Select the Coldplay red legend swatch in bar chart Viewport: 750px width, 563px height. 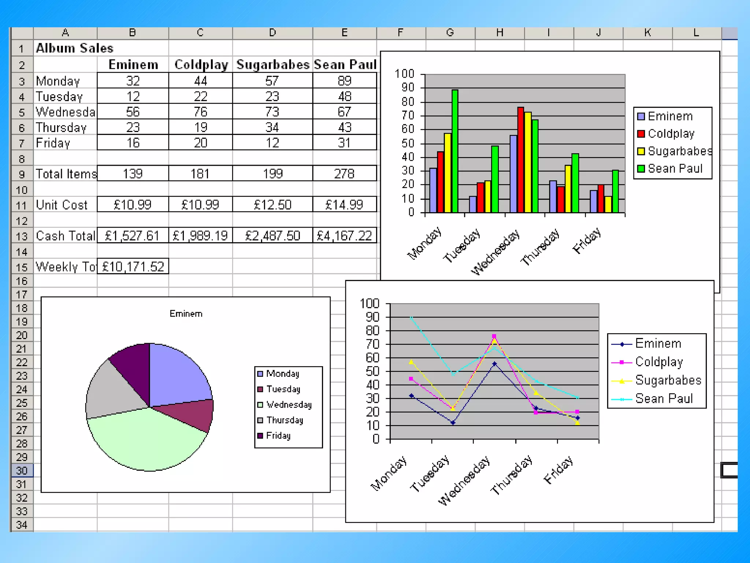pos(641,134)
